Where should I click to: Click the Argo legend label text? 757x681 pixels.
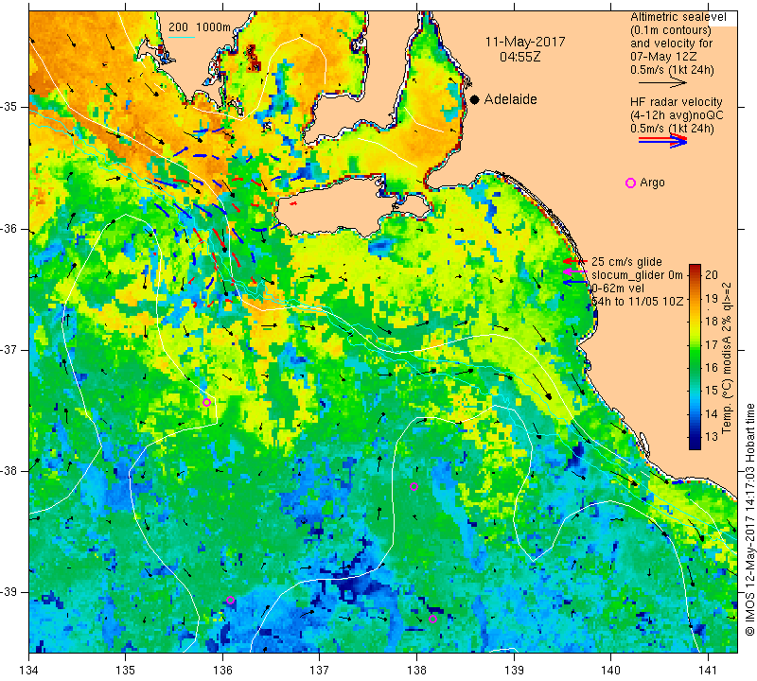652,183
